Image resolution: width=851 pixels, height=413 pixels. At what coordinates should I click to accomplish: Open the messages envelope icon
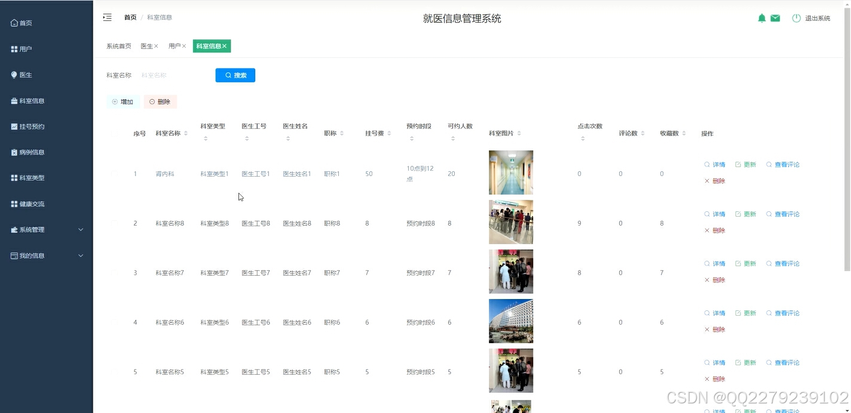775,18
